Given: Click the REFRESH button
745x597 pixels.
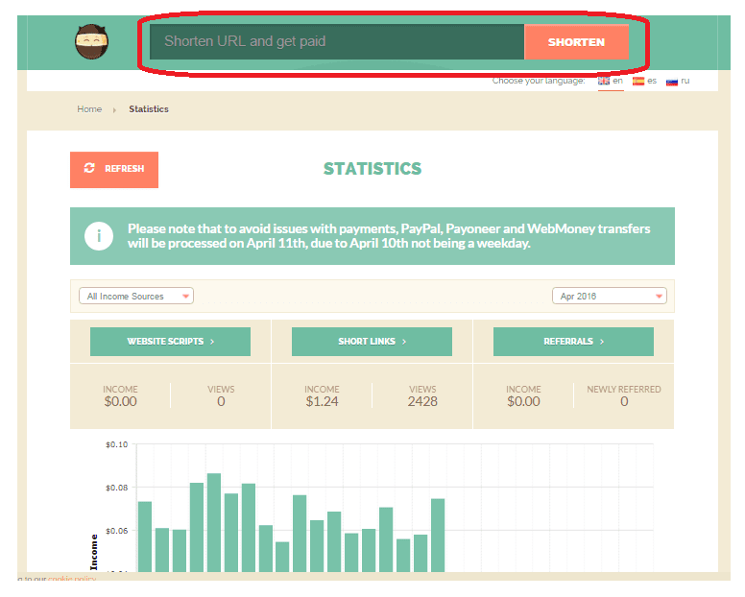Looking at the screenshot, I should pos(114,170).
